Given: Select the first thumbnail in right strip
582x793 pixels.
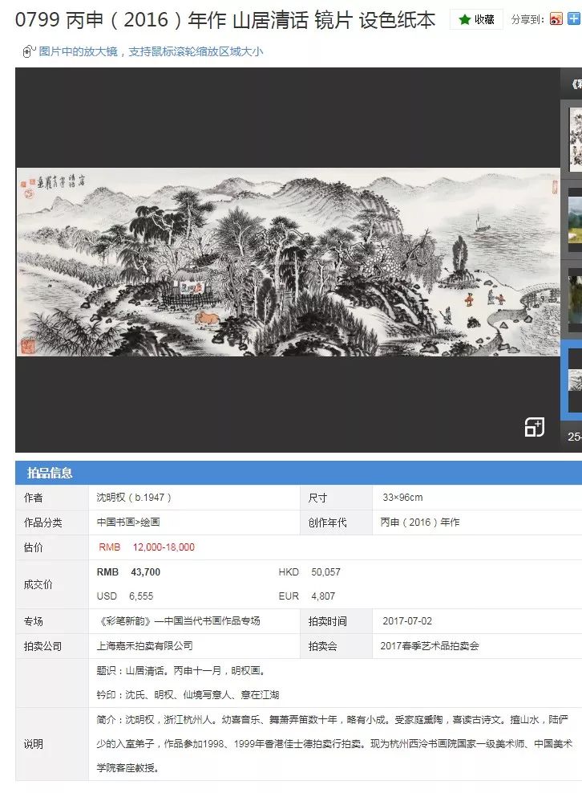Looking at the screenshot, I should coord(576,140).
